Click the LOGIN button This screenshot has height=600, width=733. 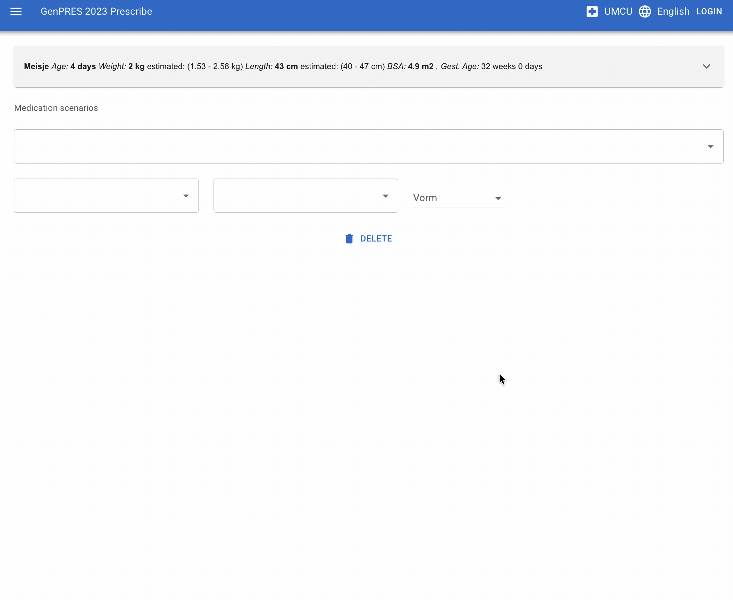click(x=709, y=11)
